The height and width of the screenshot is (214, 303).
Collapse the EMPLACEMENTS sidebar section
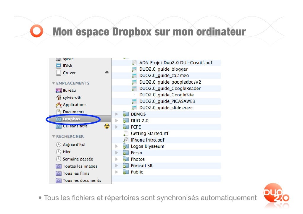pyautogui.click(x=53, y=83)
